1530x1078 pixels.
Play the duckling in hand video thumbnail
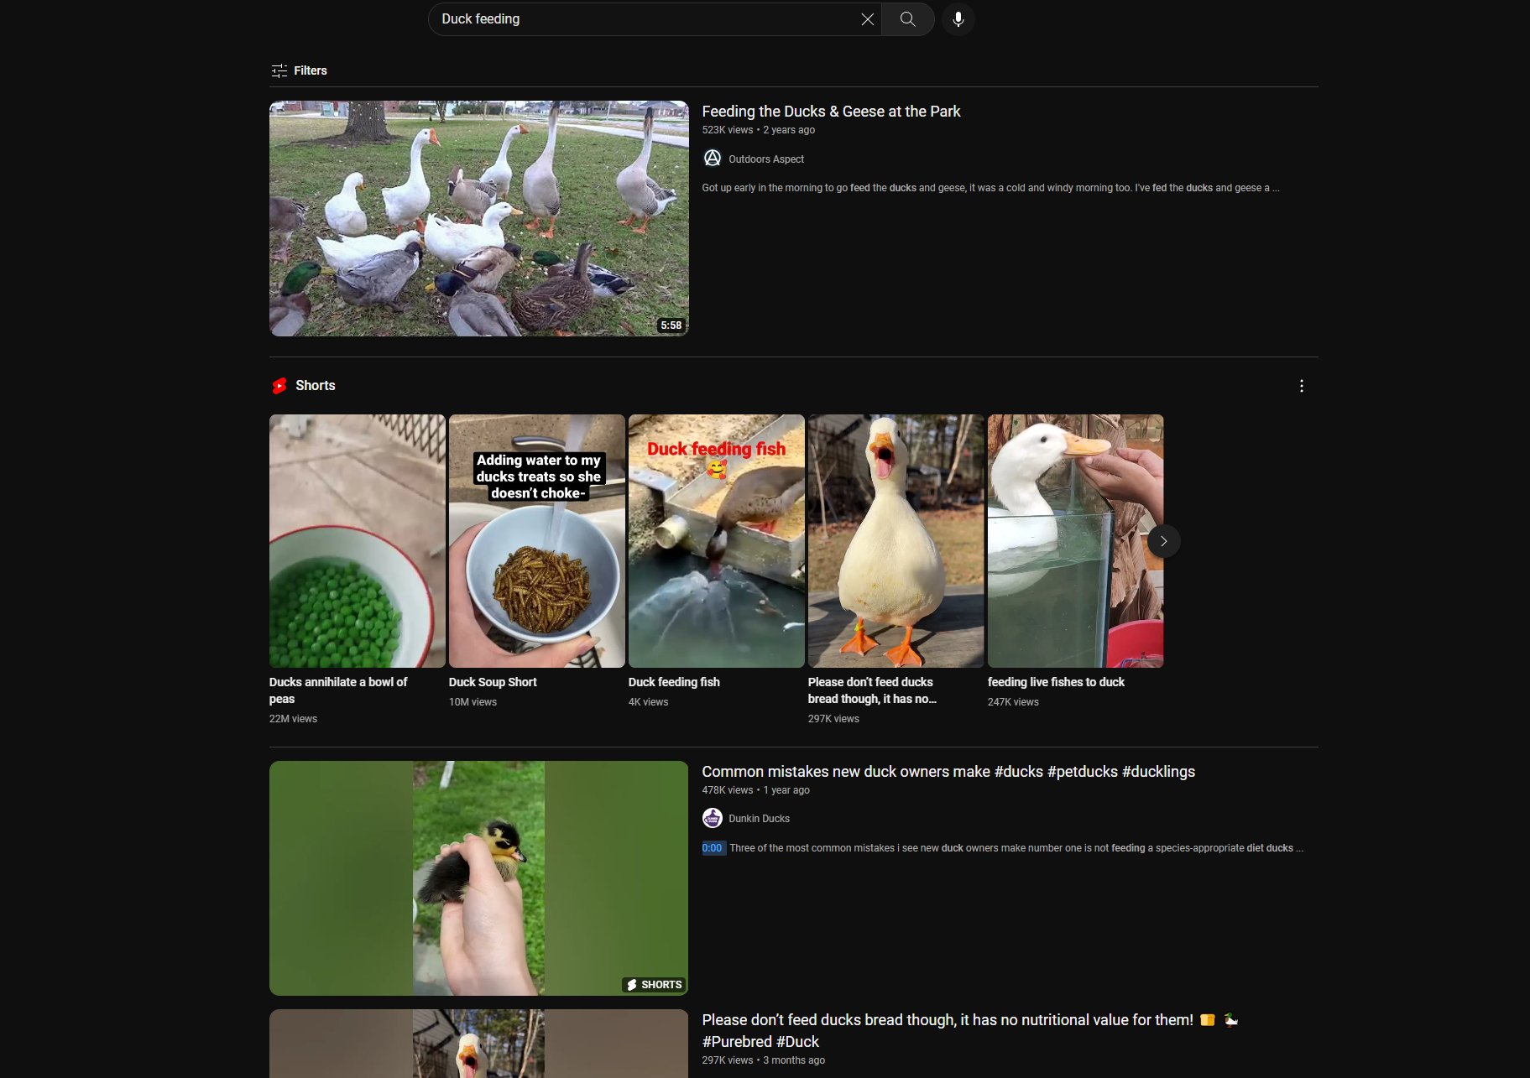[x=478, y=878]
